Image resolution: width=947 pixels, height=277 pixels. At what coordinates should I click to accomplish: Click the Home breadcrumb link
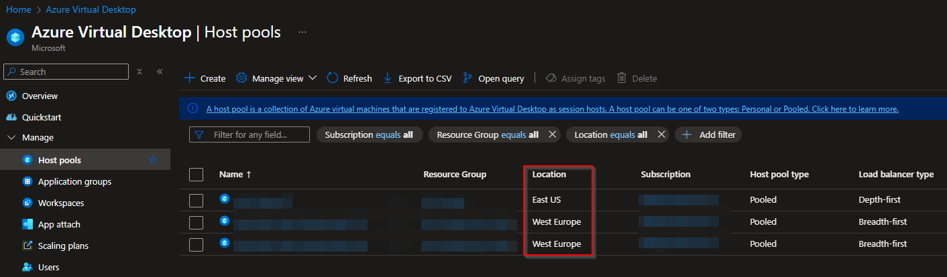[18, 9]
